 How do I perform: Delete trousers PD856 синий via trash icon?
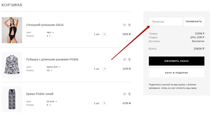[x=129, y=94]
